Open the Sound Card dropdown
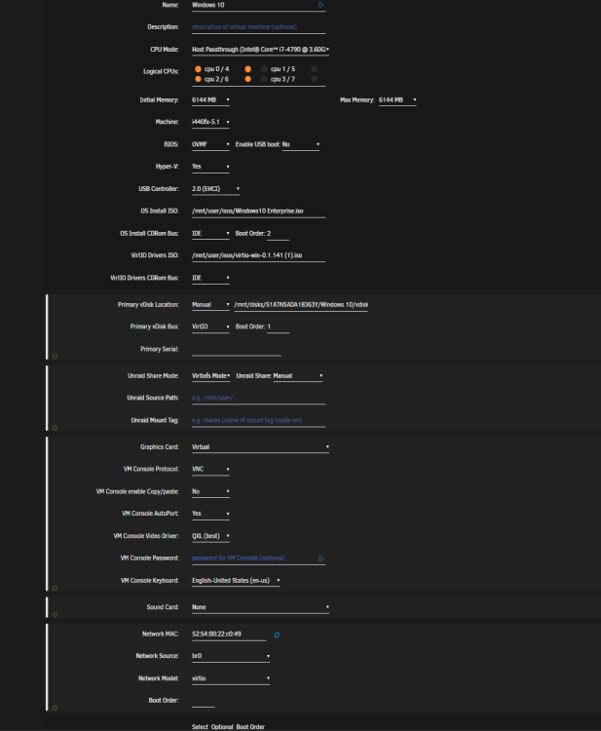The height and width of the screenshot is (731, 601). [260, 607]
